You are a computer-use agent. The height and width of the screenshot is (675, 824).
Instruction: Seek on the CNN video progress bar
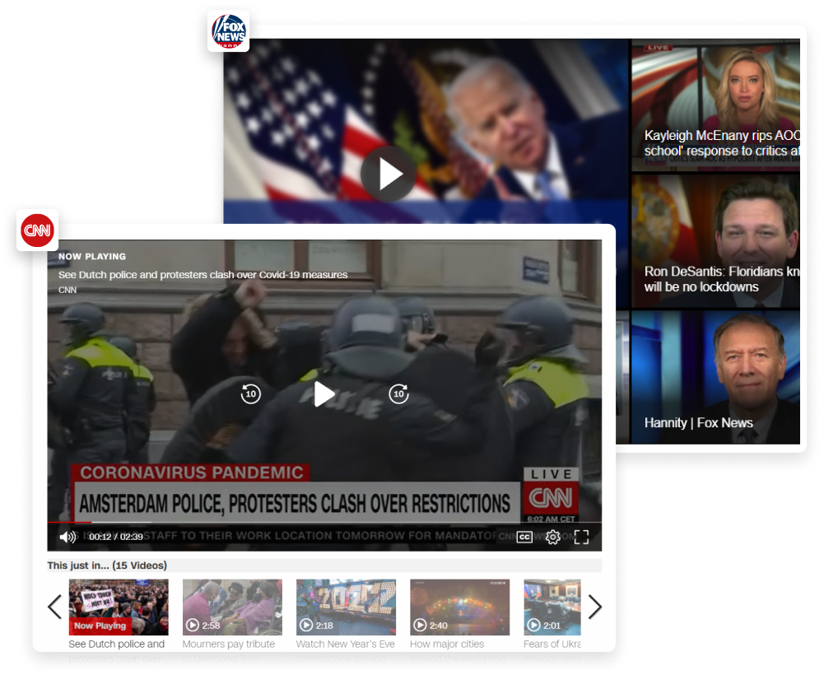coord(324,522)
